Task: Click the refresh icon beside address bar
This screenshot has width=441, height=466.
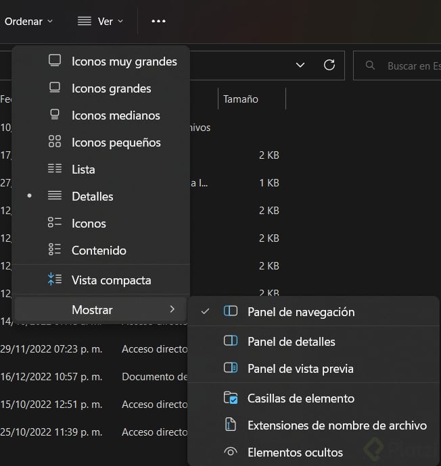Action: coord(329,65)
